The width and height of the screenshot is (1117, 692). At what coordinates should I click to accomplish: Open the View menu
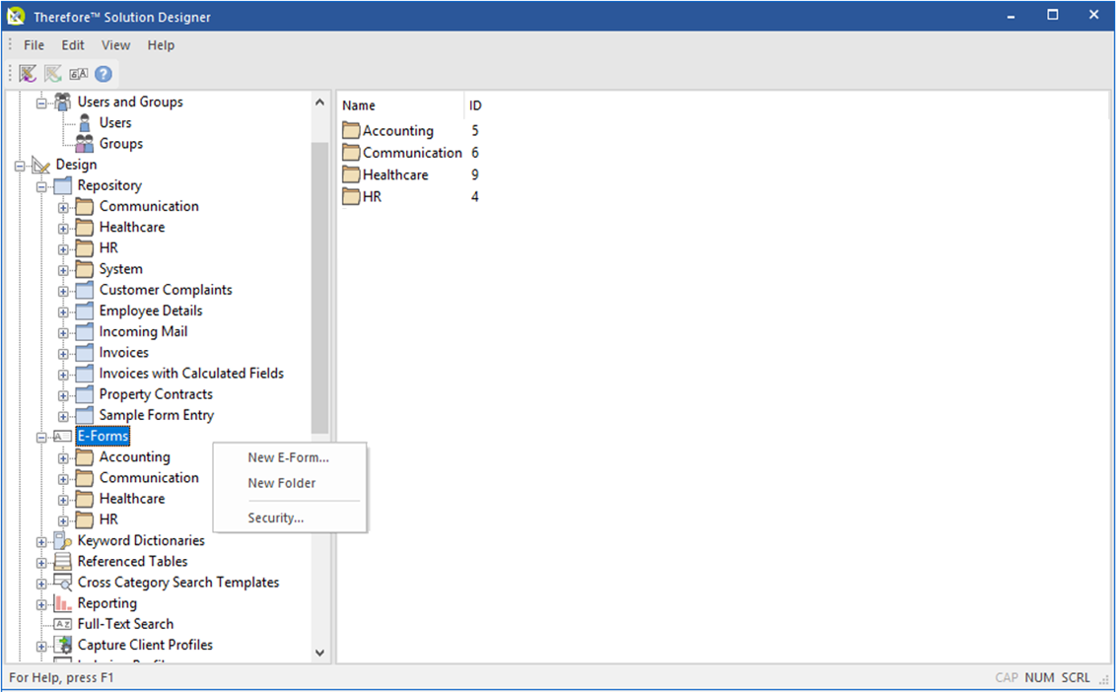pos(115,44)
